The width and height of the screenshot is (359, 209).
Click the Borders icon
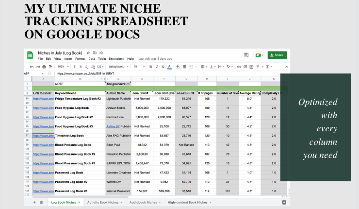[184, 67]
